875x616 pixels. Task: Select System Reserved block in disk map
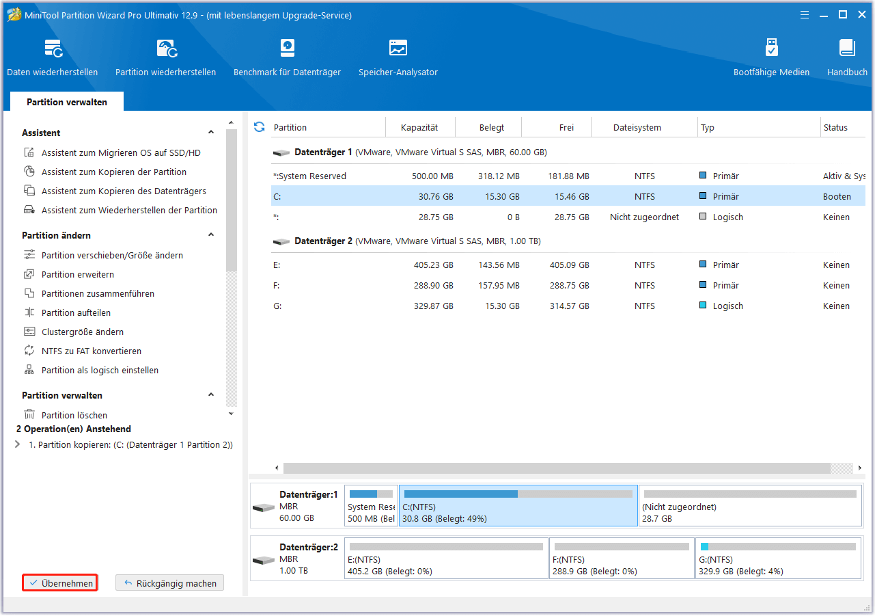[371, 506]
